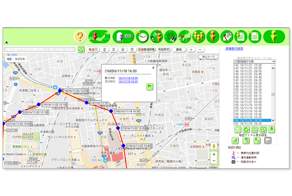Click the document list report icon
292x196 pixels.
(x=254, y=37)
